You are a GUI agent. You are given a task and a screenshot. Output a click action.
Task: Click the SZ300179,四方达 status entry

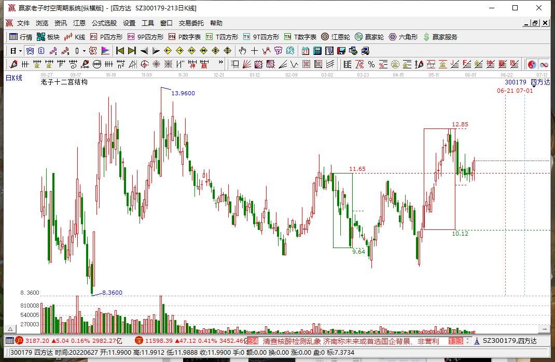pyautogui.click(x=505, y=341)
